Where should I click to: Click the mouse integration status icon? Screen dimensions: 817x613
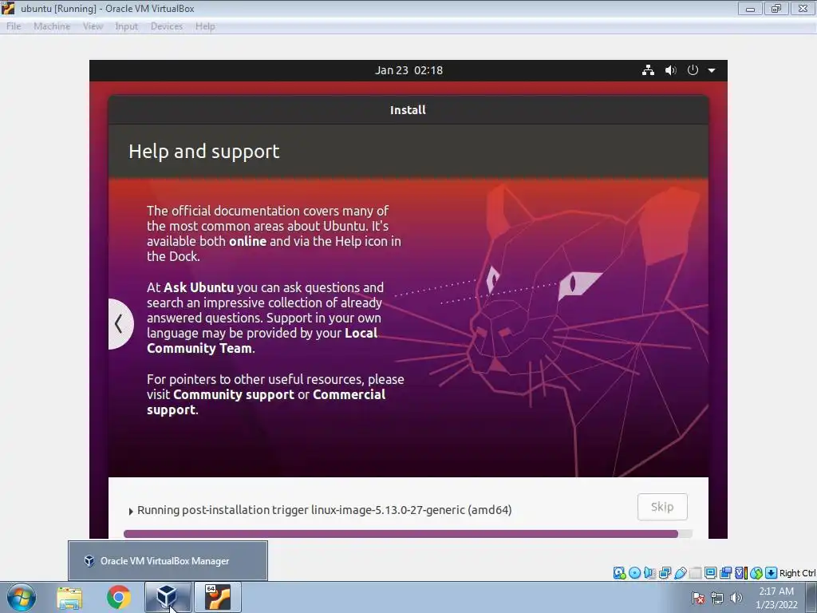tap(756, 573)
